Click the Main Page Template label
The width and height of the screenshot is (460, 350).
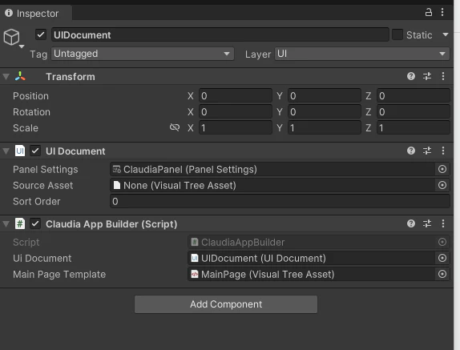pos(59,275)
